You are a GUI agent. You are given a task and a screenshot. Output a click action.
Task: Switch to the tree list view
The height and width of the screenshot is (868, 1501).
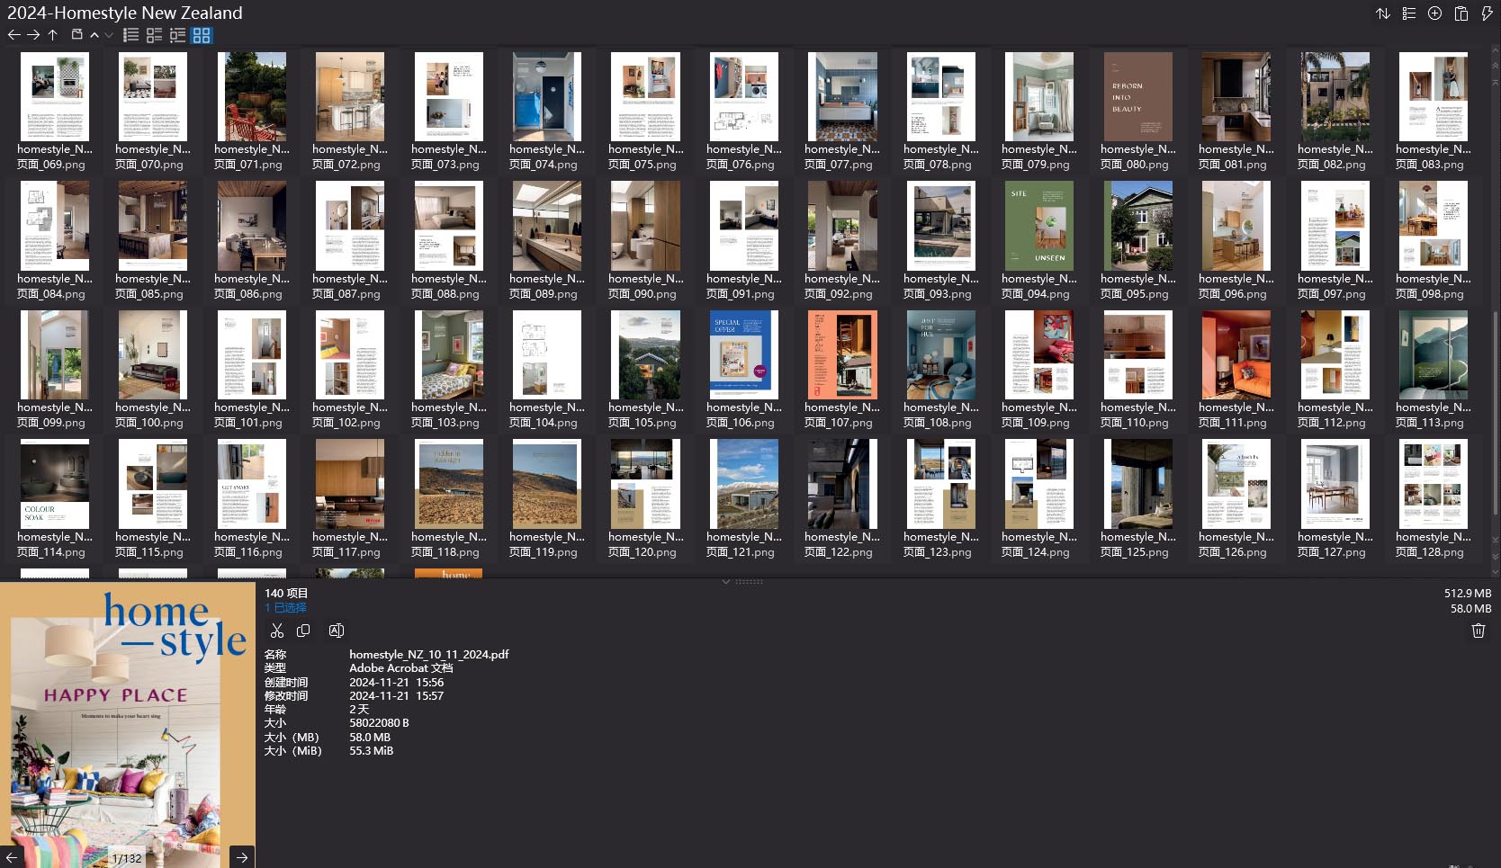pos(178,35)
